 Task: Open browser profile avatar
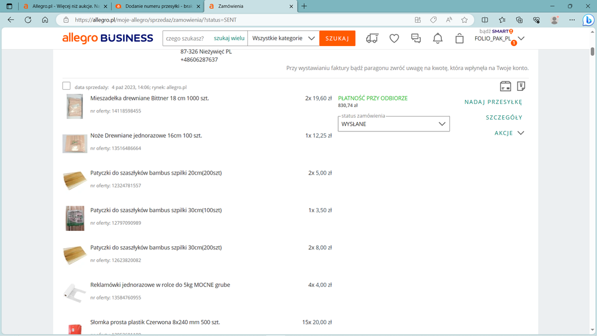(x=555, y=20)
